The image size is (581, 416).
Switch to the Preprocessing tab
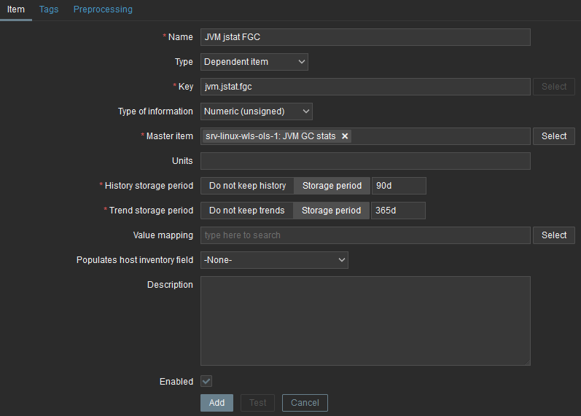[x=103, y=9]
